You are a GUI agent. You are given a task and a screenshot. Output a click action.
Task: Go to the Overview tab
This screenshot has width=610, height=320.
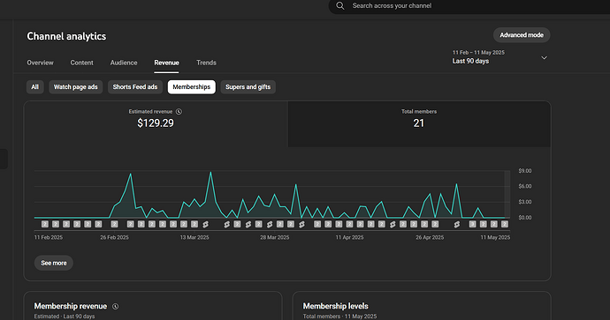(40, 63)
